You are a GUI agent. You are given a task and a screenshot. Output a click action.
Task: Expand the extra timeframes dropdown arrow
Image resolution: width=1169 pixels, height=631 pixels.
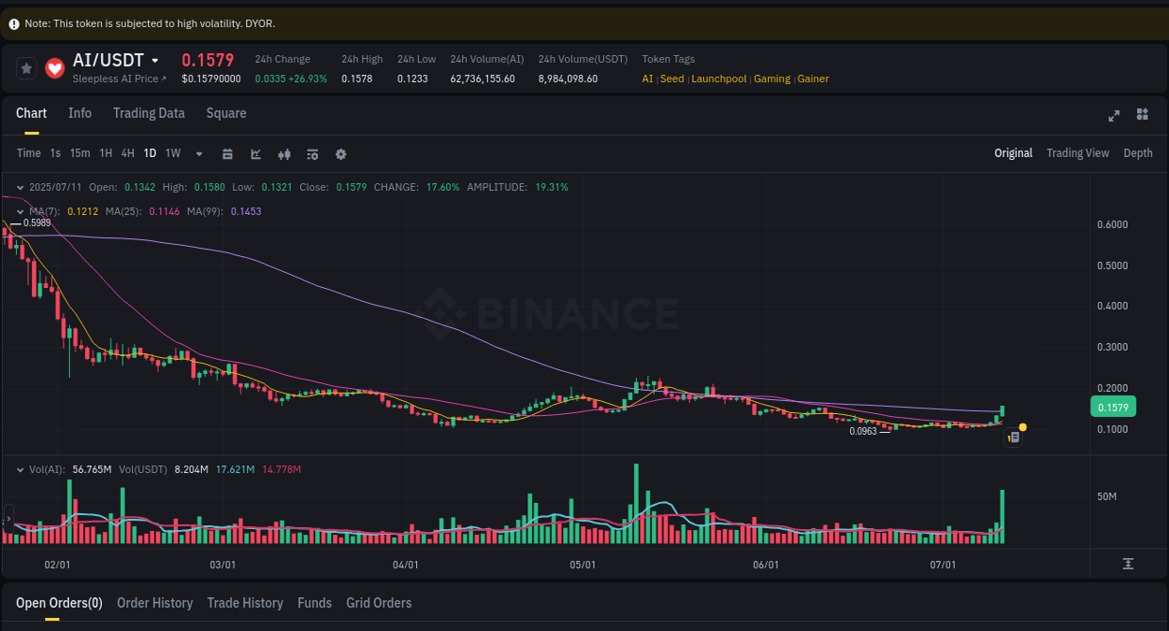(198, 153)
